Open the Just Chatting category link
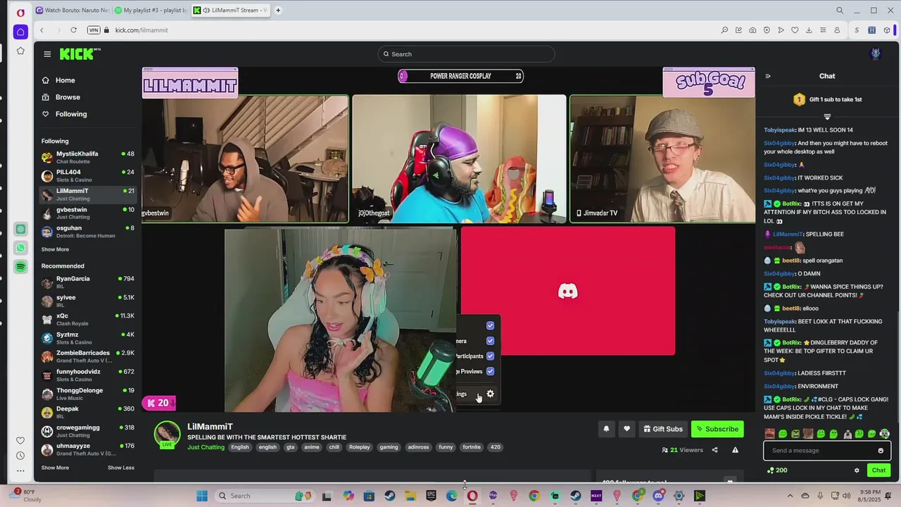 coord(206,447)
